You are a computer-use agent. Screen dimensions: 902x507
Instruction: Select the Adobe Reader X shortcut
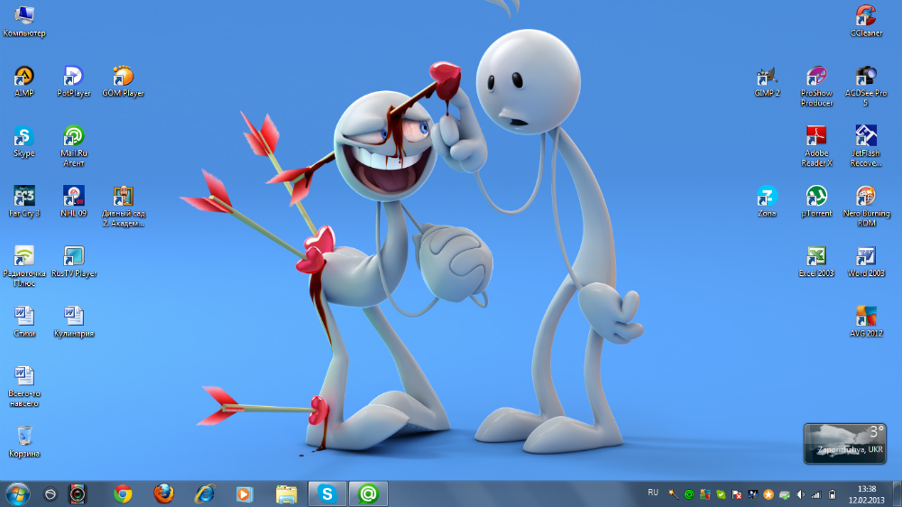[817, 146]
